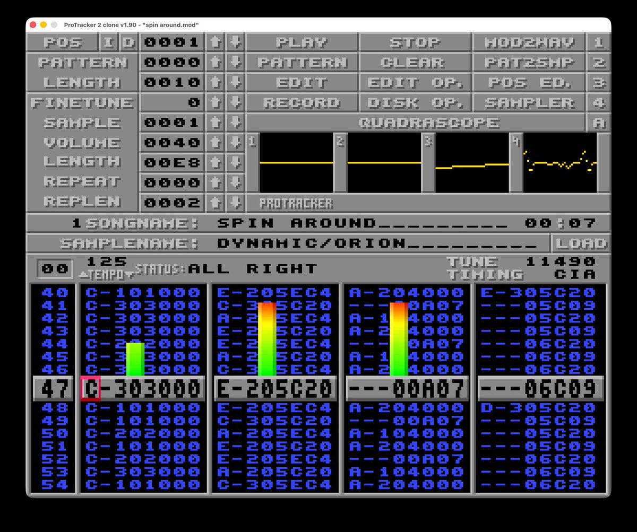Increase the PATTERN number with up arrow
637x532 pixels.
pos(215,63)
